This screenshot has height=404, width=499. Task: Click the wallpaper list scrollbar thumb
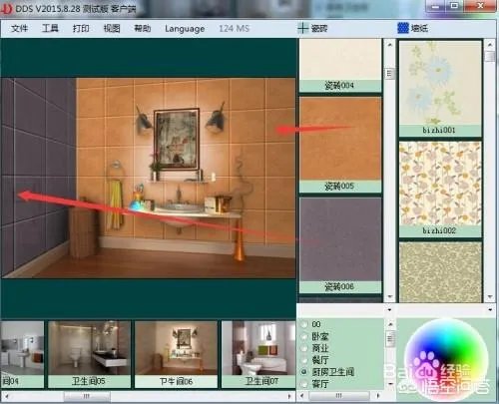[x=490, y=56]
